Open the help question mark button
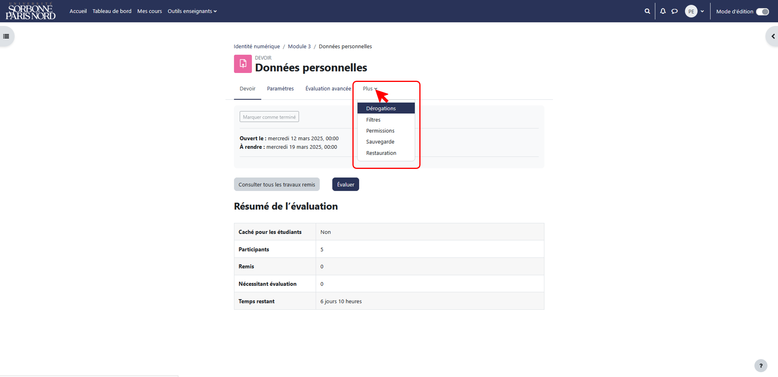The height and width of the screenshot is (377, 778). (761, 365)
